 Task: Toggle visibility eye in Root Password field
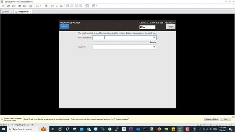click(154, 38)
